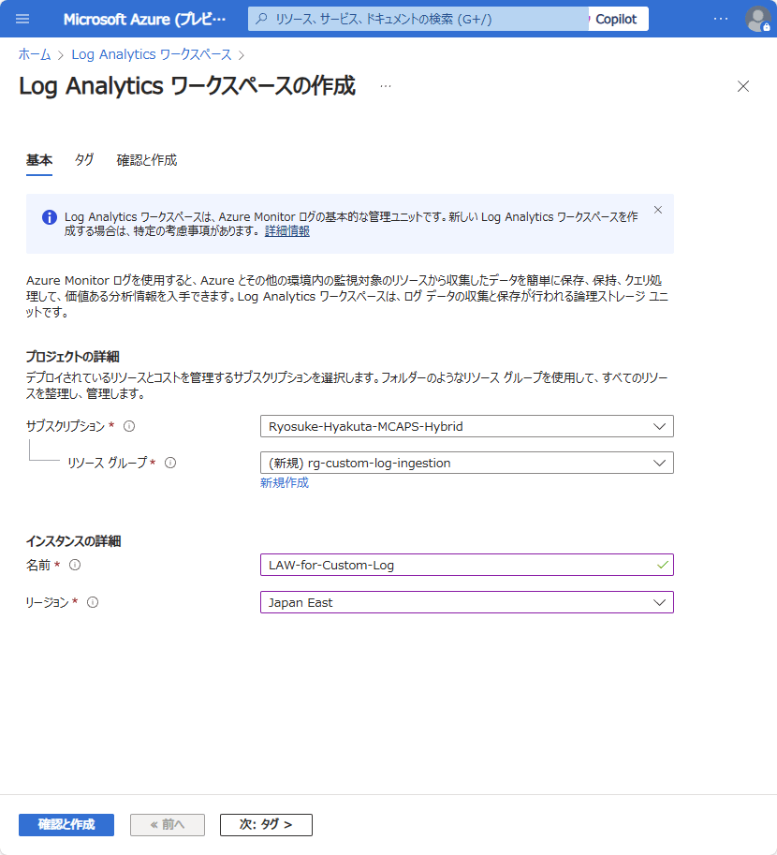The height and width of the screenshot is (855, 777).
Task: Open the リソース グループ dropdown
Action: click(x=467, y=463)
